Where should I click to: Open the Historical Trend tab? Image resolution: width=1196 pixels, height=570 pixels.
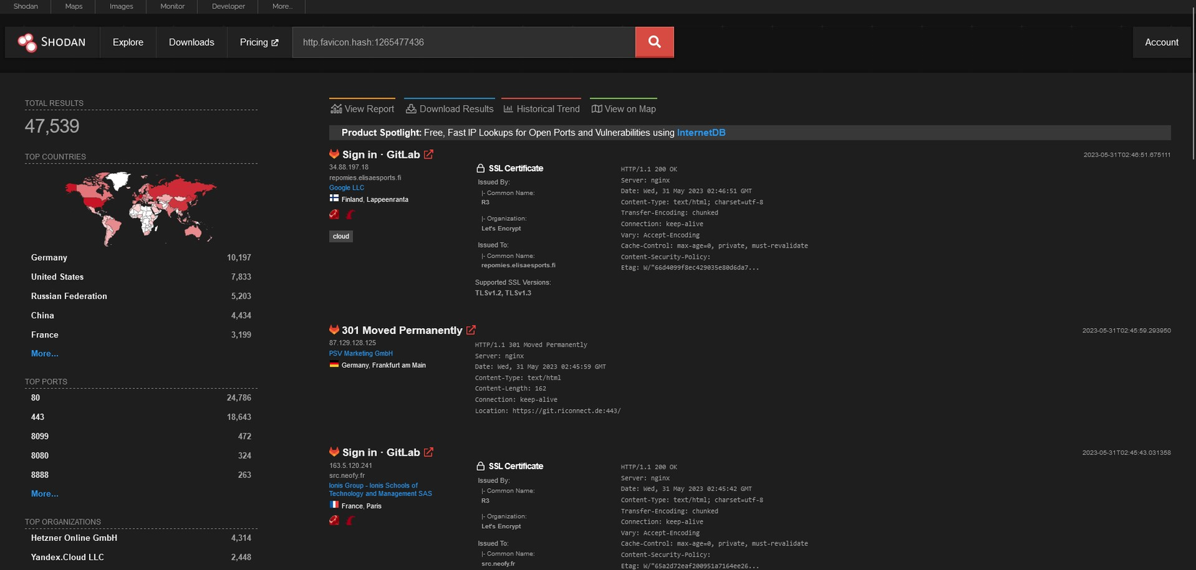[x=541, y=108]
